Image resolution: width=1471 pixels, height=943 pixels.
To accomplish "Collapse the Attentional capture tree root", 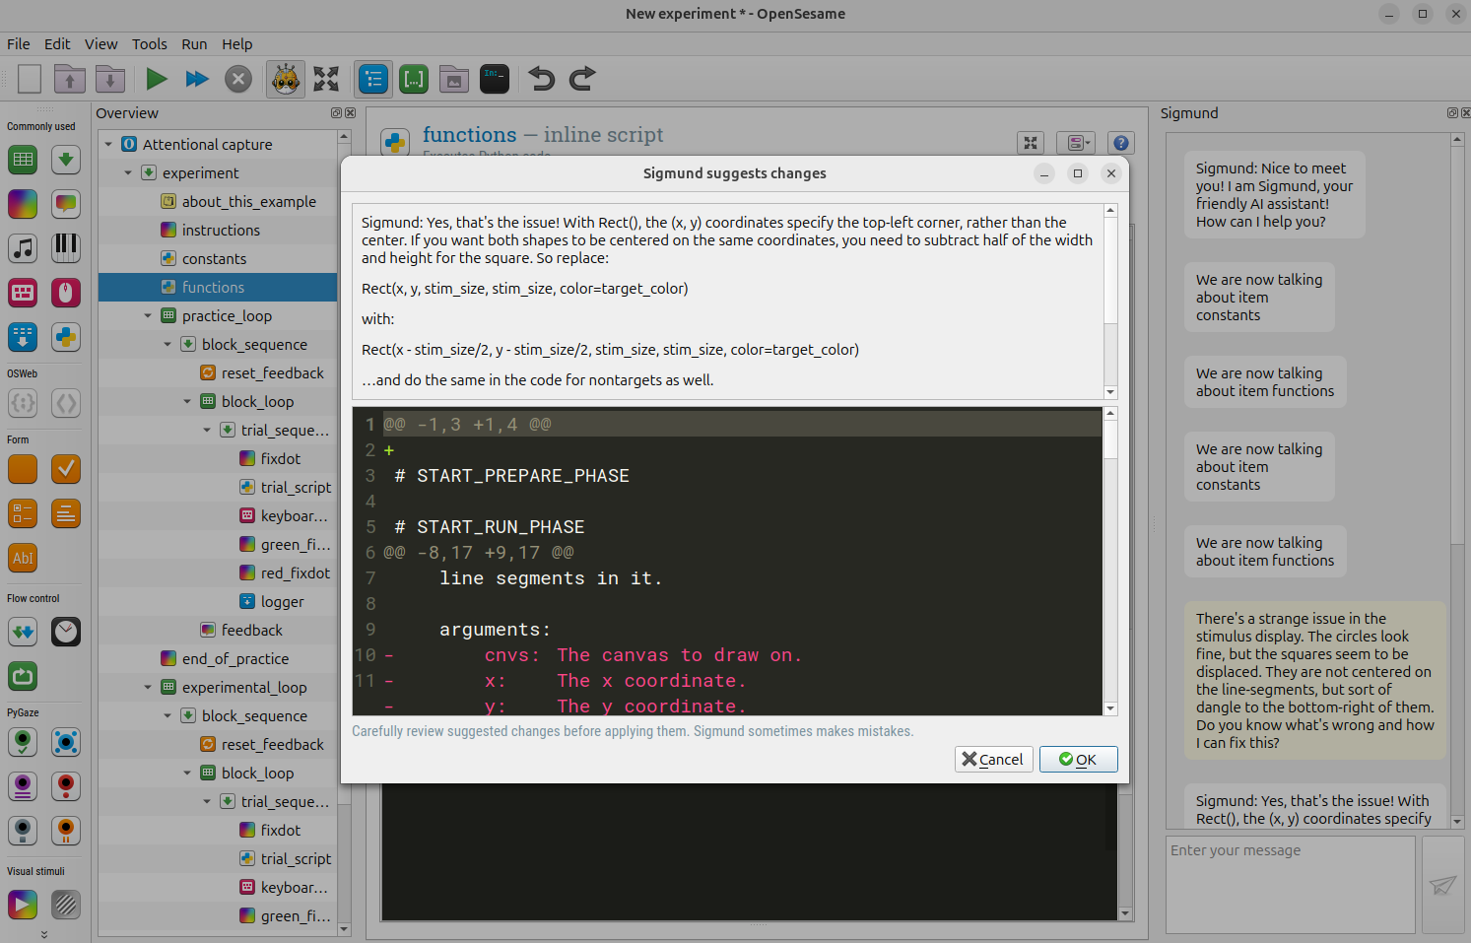I will click(108, 145).
